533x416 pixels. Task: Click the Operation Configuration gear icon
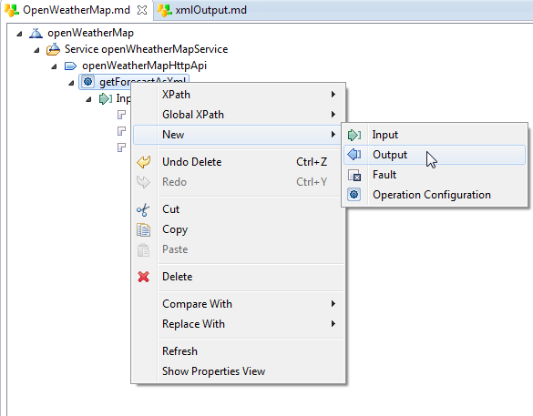(x=354, y=195)
